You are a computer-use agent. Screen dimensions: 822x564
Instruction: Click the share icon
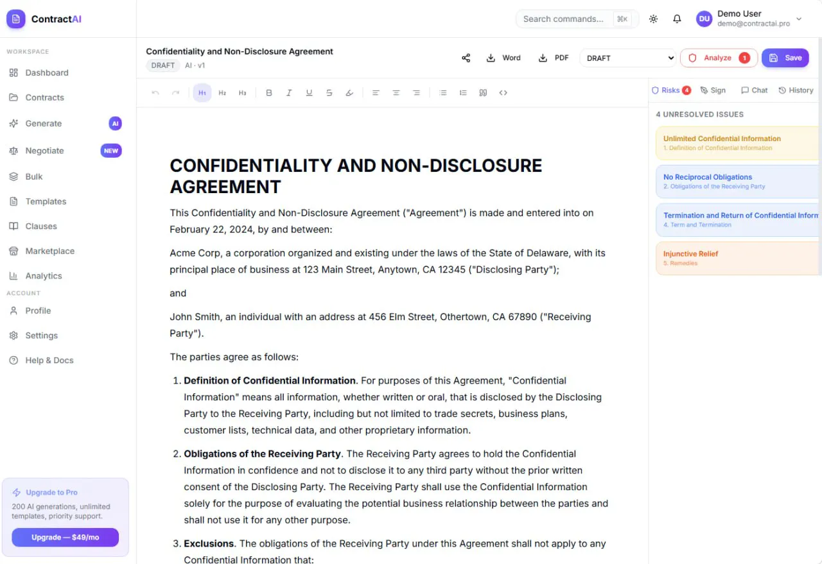[x=466, y=58]
